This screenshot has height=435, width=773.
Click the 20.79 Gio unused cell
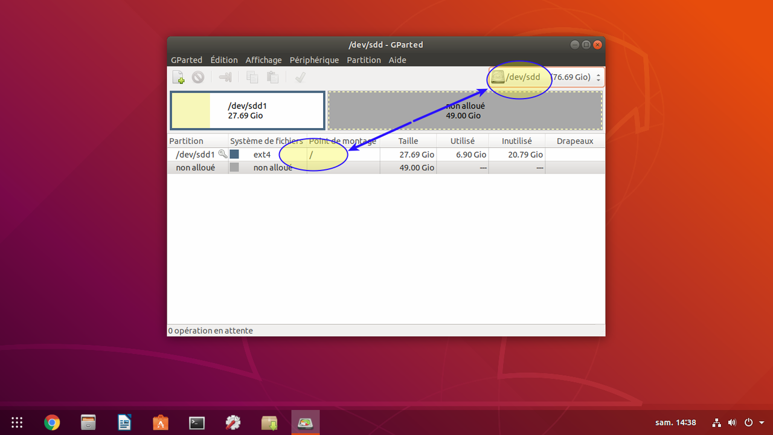tap(525, 154)
